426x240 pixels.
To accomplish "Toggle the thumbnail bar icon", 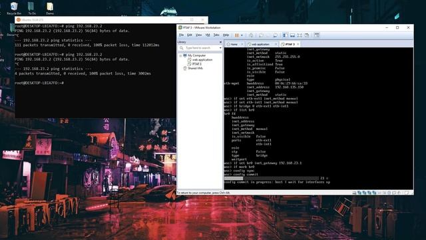I will point(292,35).
